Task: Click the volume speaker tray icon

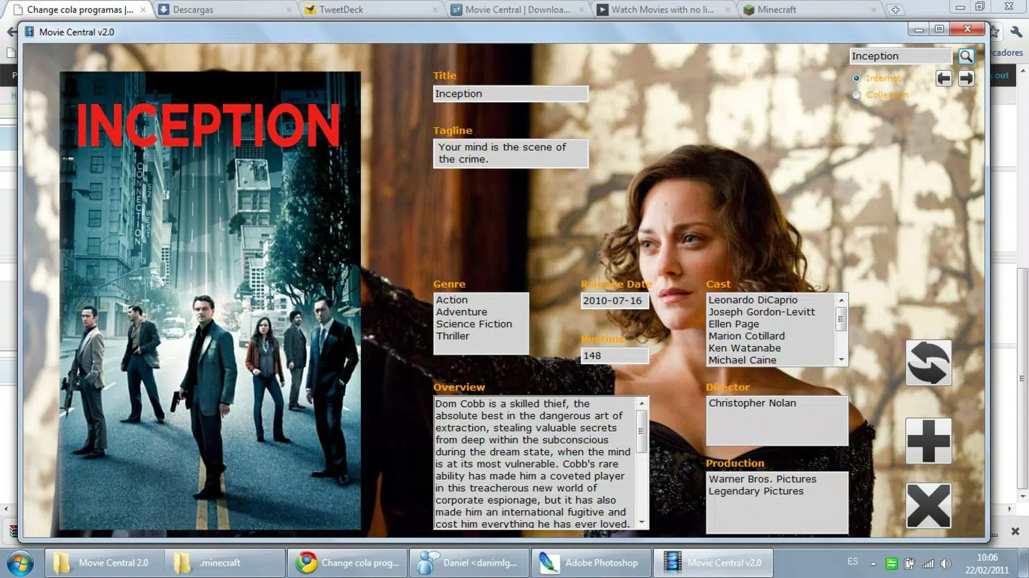Action: 946,564
